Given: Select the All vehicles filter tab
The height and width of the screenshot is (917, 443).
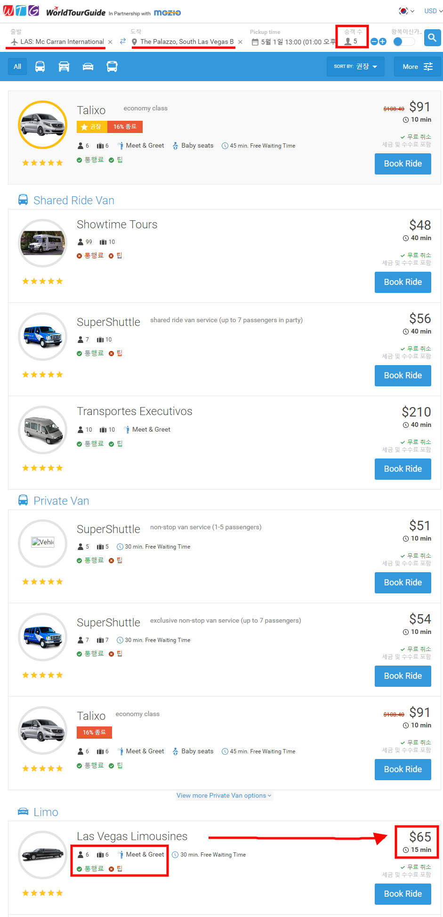Looking at the screenshot, I should click(x=17, y=67).
